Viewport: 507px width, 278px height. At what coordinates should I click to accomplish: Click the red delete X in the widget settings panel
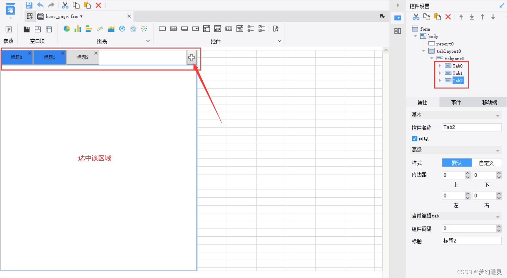coord(448,17)
